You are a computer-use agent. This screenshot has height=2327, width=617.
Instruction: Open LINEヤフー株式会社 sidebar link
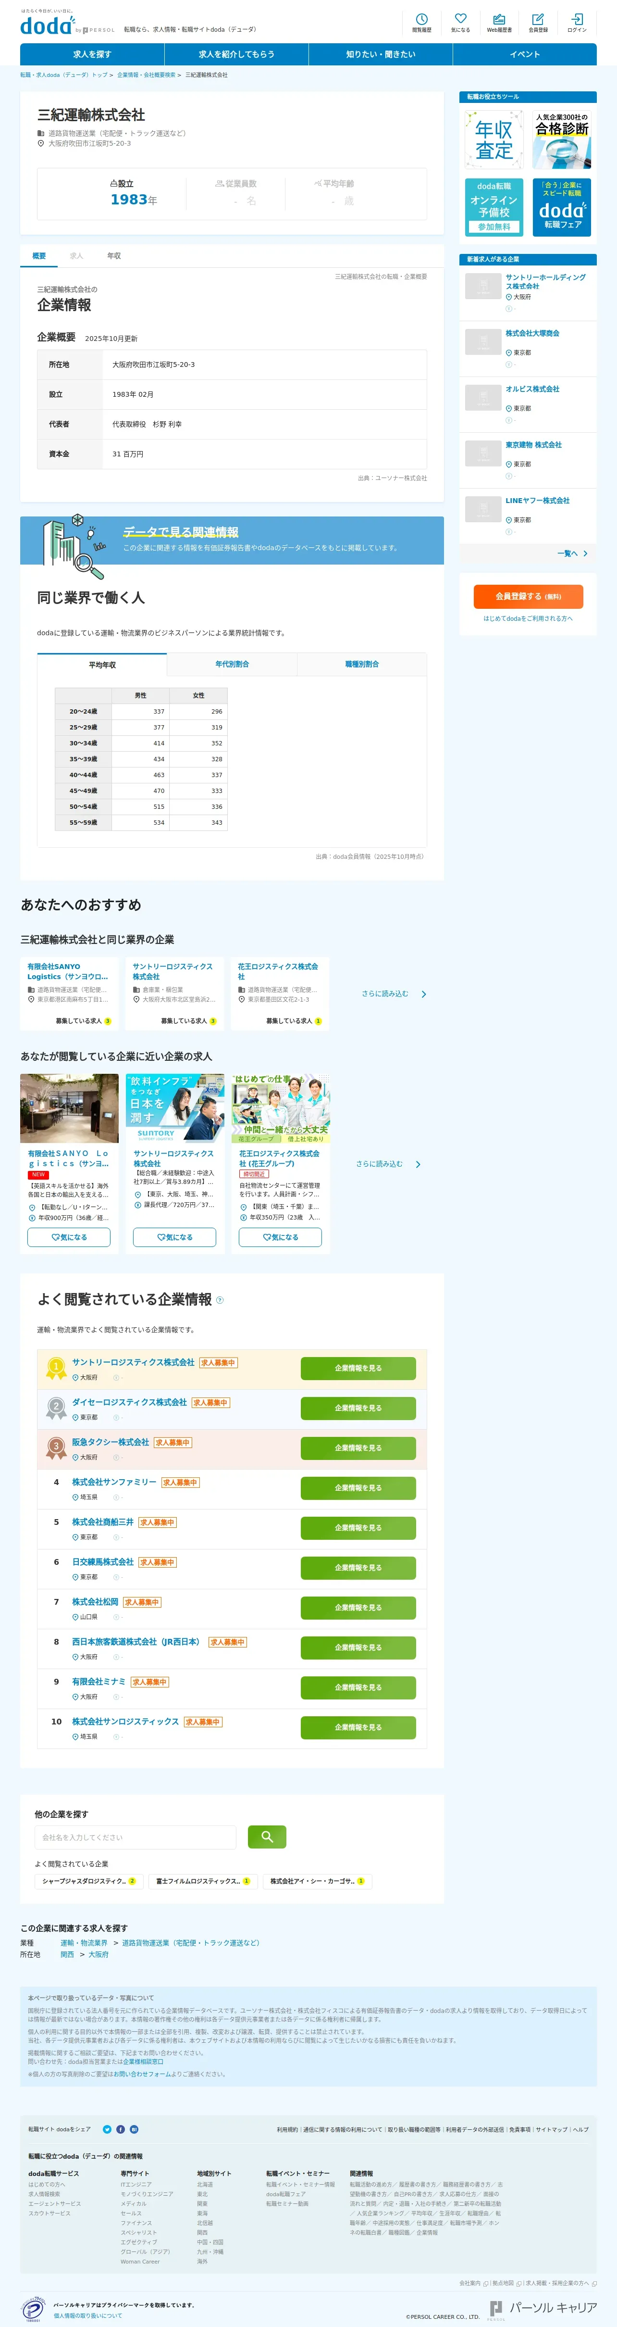click(x=538, y=501)
